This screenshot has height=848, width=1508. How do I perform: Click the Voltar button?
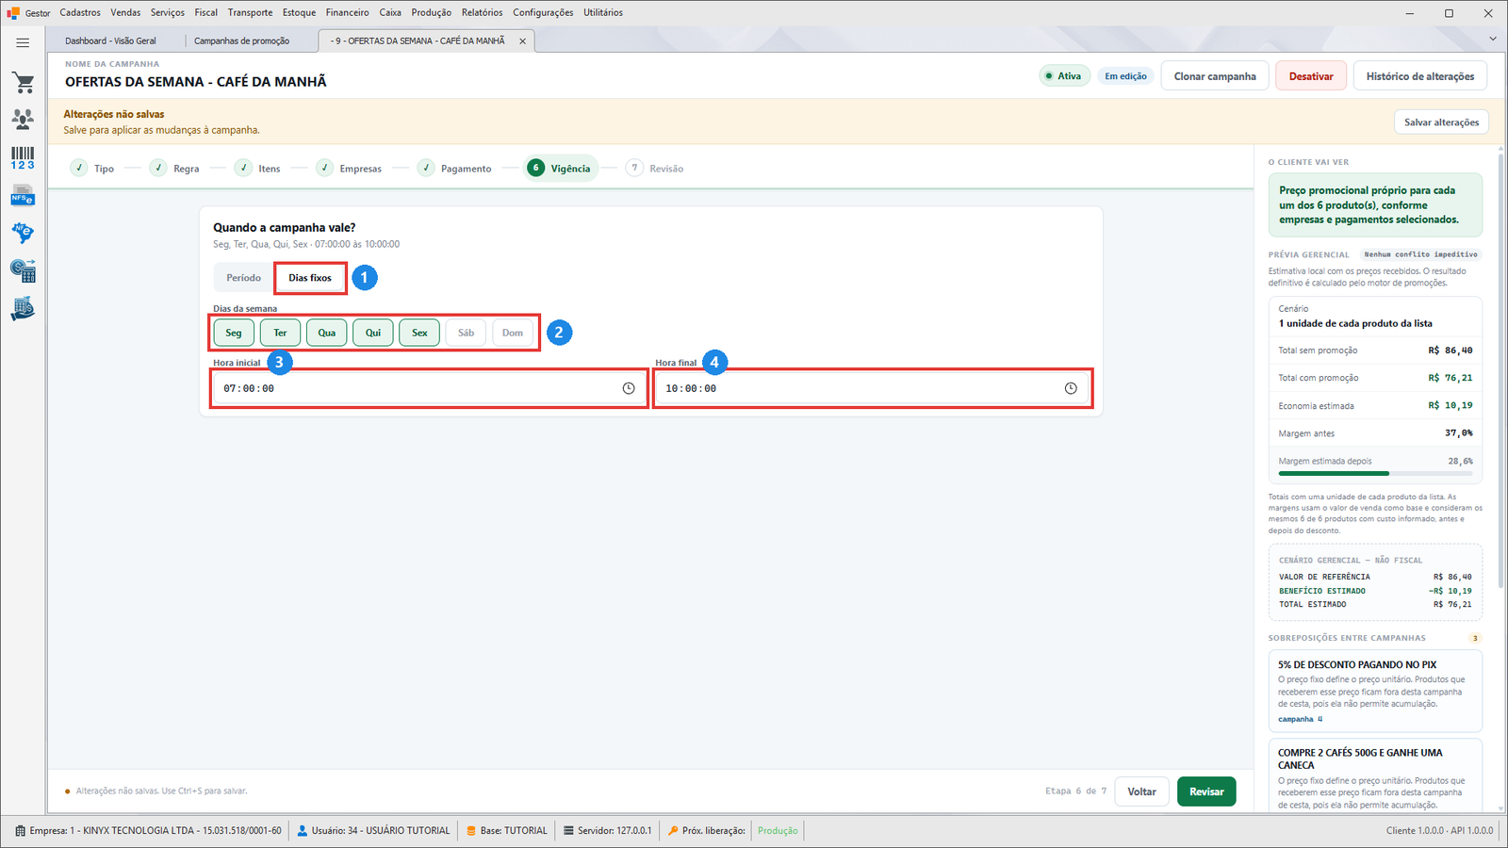click(1141, 791)
